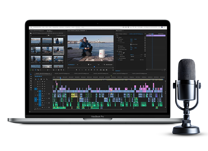Viewport: 208px width, 151px height.
Task: Click Source monitor playhead scrubber
Action: (x=94, y=67)
